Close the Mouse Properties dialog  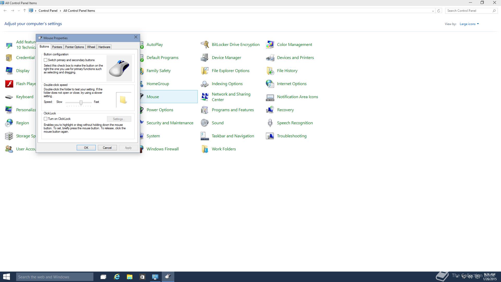pos(136,37)
